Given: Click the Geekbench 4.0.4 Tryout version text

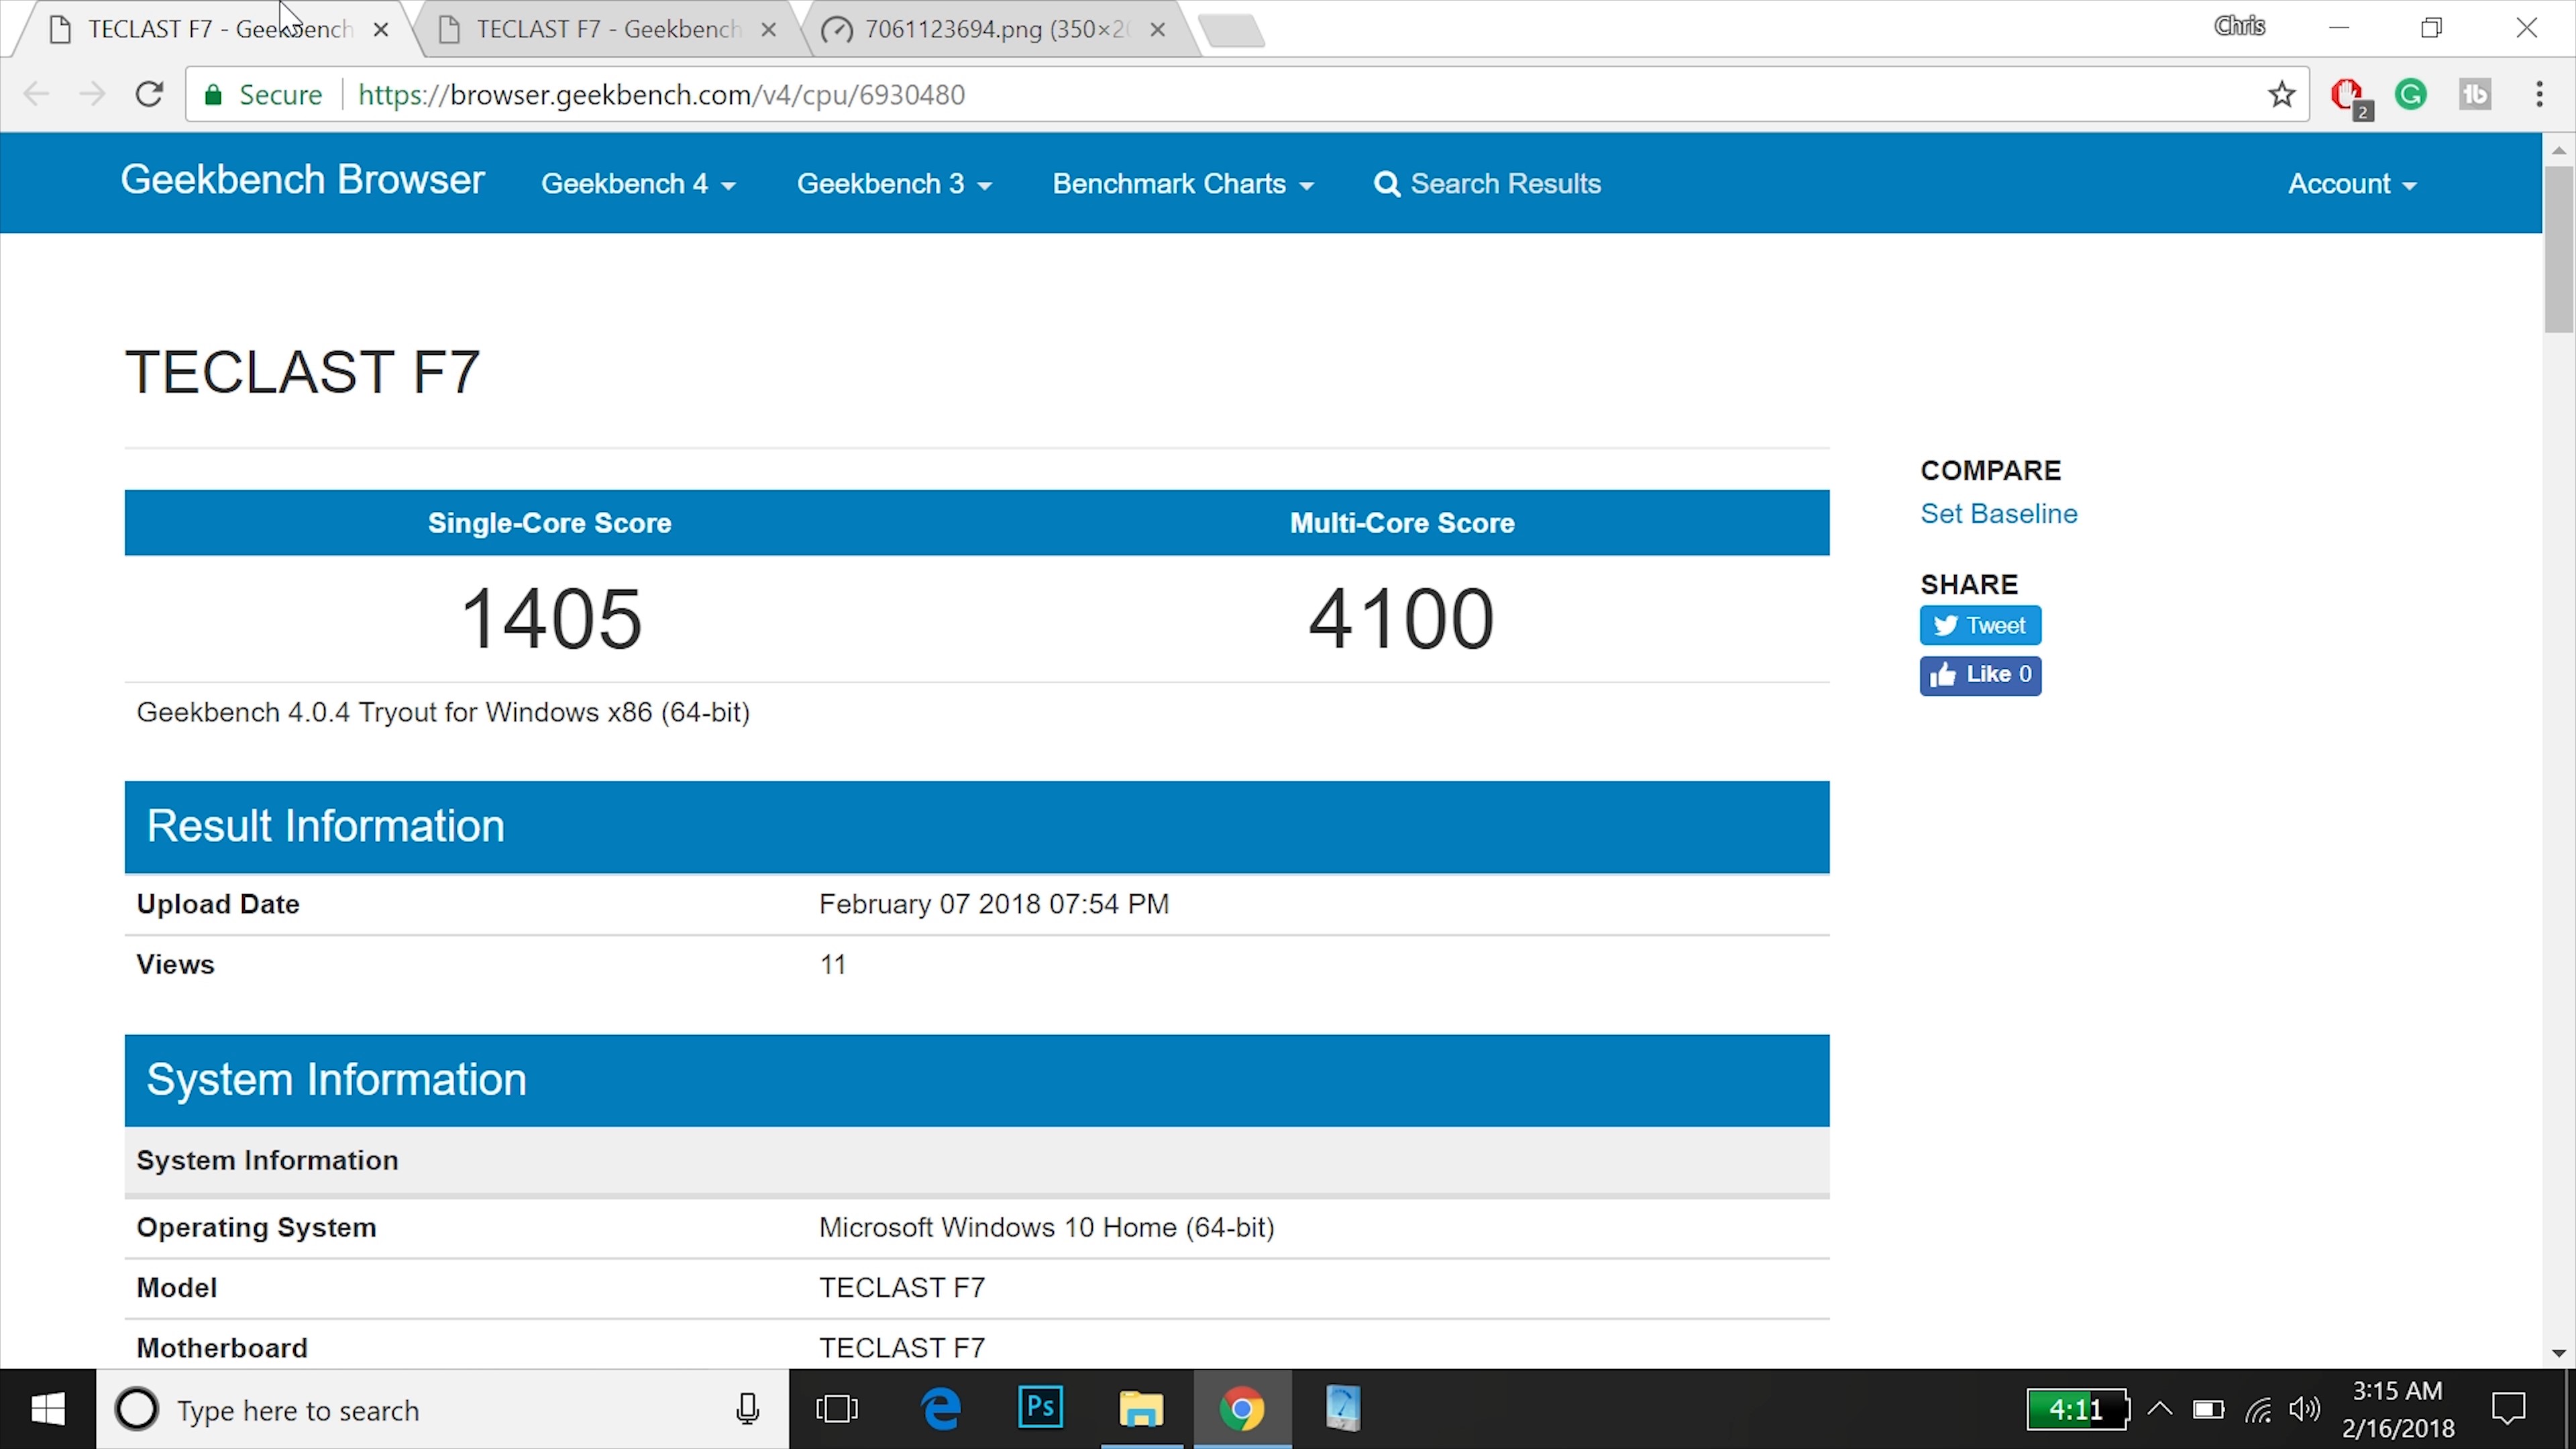Looking at the screenshot, I should 443,712.
